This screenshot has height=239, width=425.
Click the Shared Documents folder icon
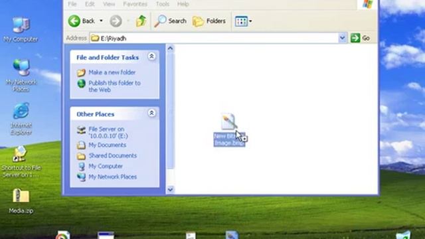pos(81,156)
